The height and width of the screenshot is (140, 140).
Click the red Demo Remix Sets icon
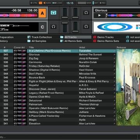click(x=95, y=41)
